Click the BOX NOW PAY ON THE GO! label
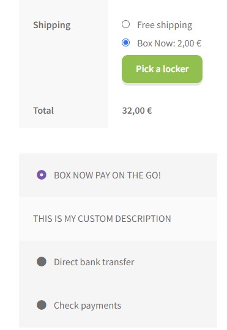 point(107,175)
